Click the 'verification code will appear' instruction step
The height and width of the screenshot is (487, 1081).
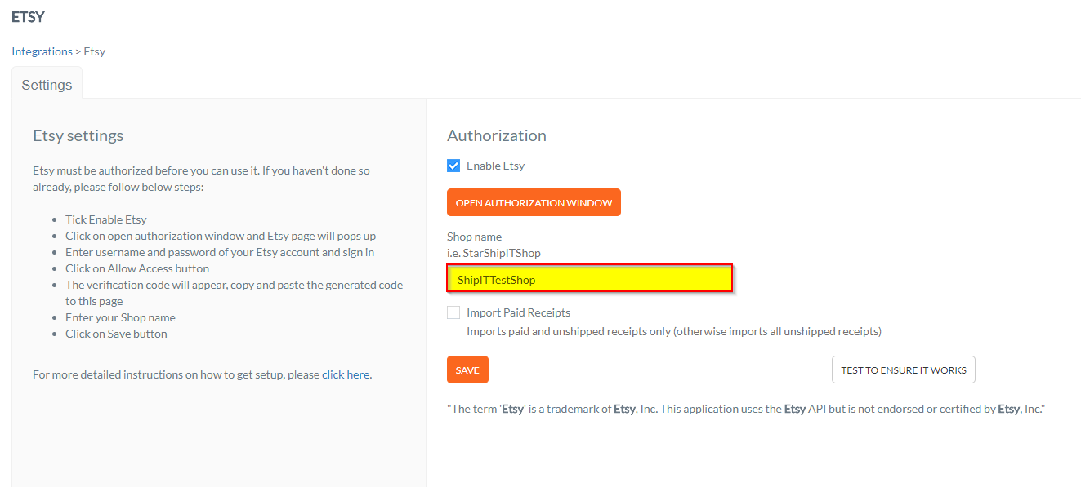(x=234, y=293)
